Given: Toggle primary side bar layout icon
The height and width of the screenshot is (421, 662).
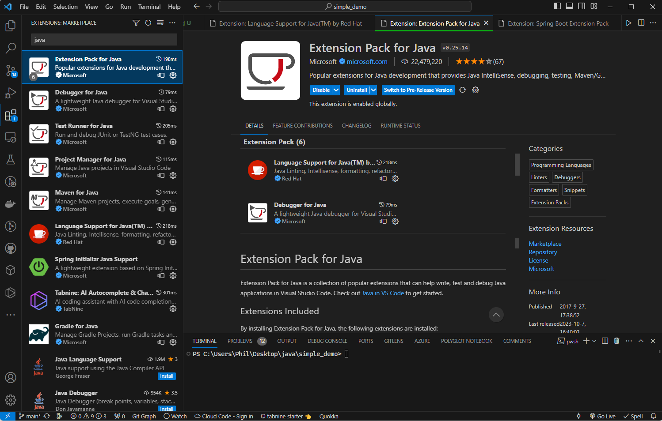Looking at the screenshot, I should [557, 6].
